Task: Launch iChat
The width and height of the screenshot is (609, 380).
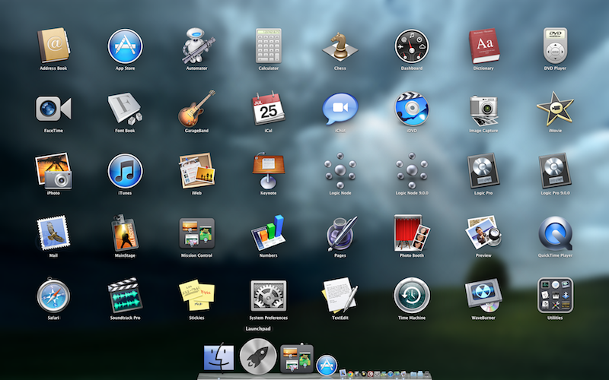Action: [x=340, y=108]
